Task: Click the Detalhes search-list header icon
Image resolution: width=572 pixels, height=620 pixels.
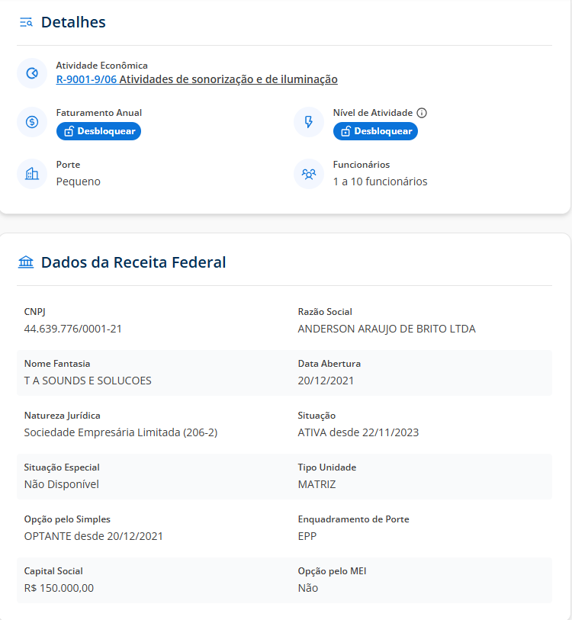Action: coord(26,22)
